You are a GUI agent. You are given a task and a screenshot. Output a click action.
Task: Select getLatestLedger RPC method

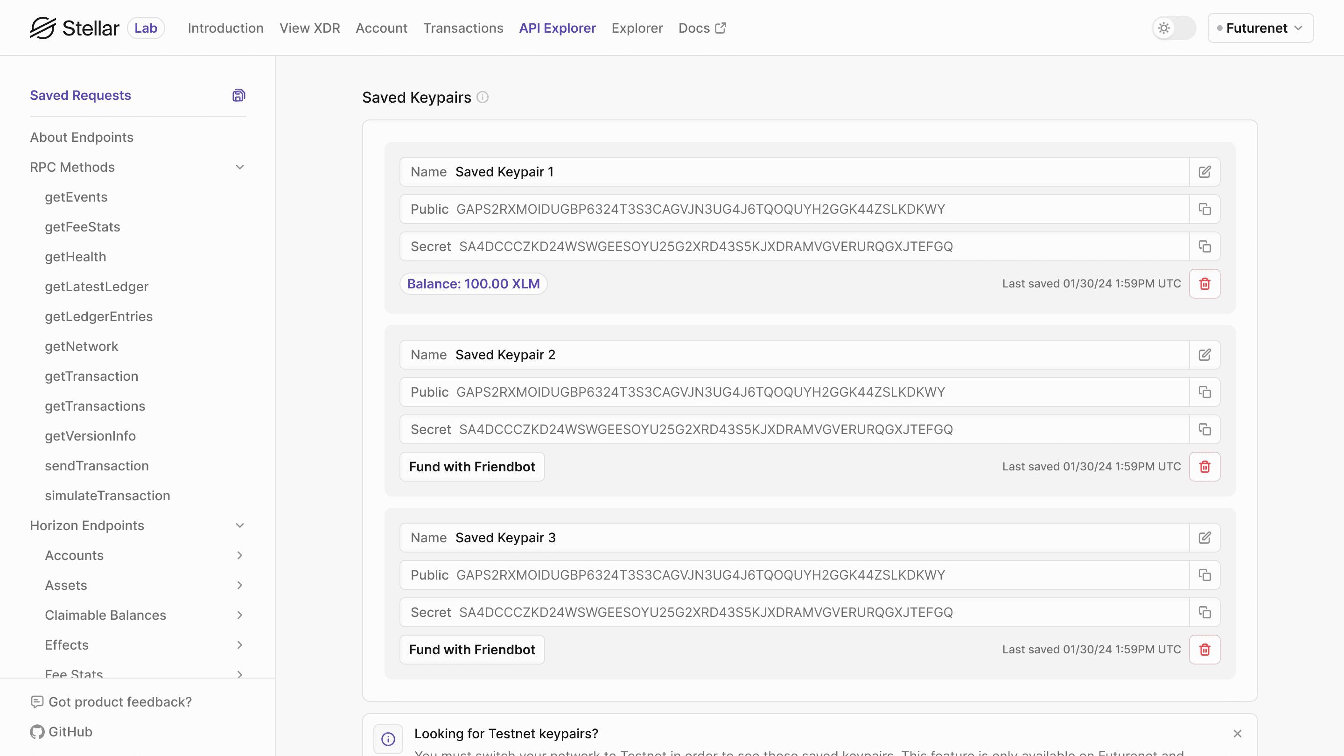pyautogui.click(x=97, y=287)
